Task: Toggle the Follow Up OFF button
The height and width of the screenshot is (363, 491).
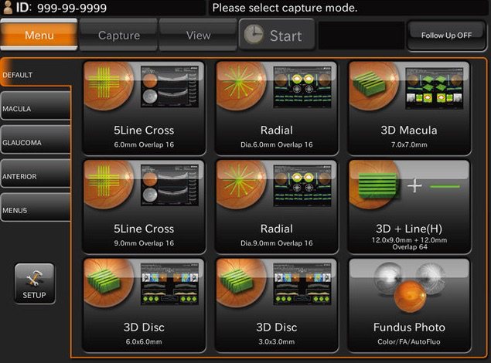Action: coord(445,36)
